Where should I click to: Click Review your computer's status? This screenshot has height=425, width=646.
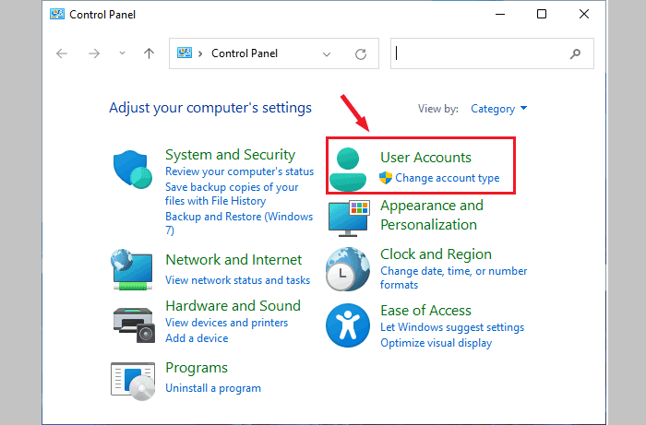(x=239, y=171)
